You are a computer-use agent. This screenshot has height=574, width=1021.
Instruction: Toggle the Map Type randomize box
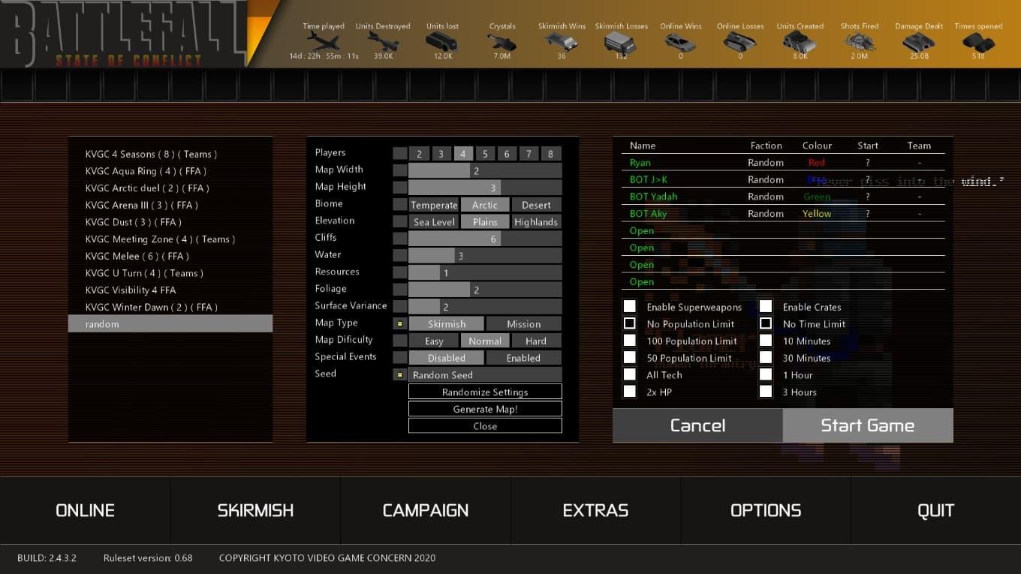pyautogui.click(x=400, y=323)
